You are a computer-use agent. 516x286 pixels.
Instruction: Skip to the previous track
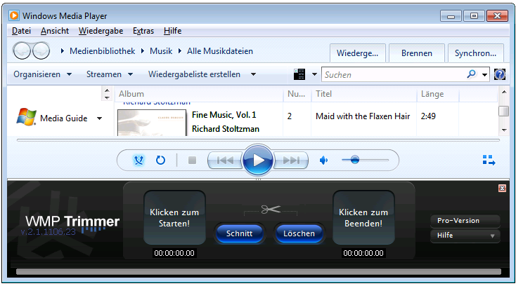225,160
